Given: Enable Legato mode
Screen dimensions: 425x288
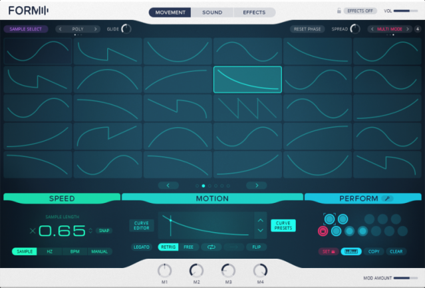Looking at the screenshot, I should click(142, 247).
